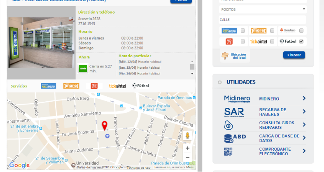Click the CALLE street input field
The width and height of the screenshot is (324, 172).
[262, 20]
